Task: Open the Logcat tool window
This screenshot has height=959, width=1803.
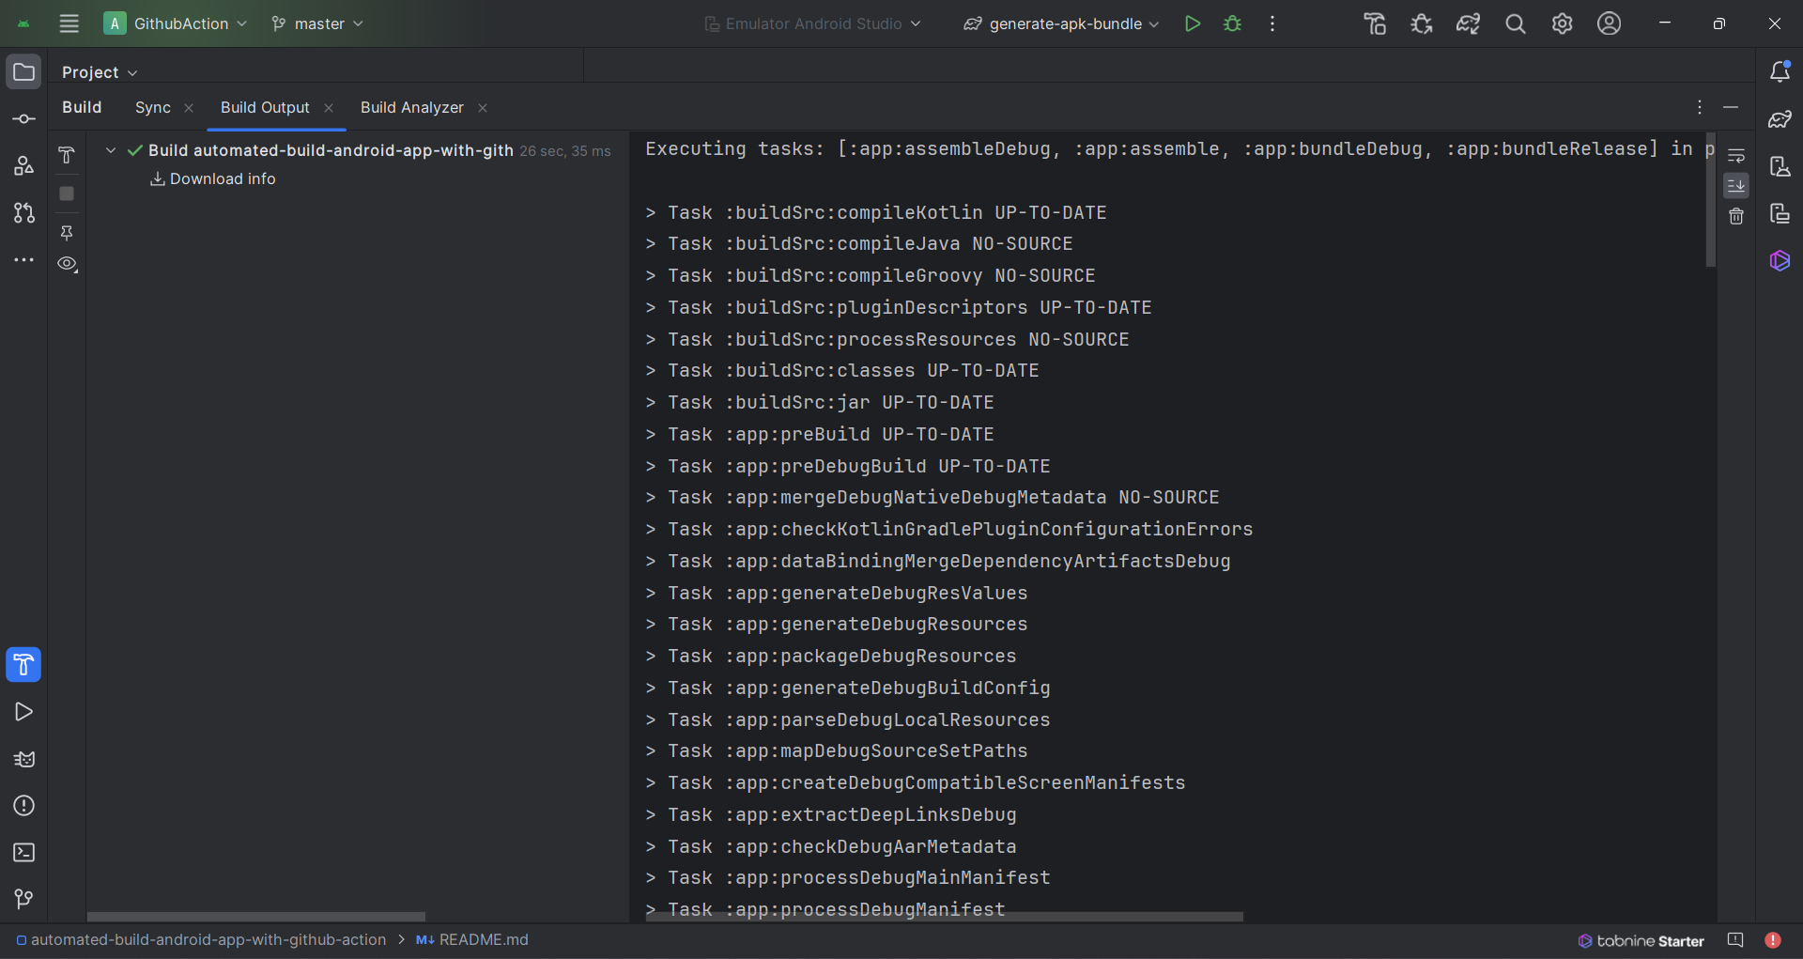Action: (23, 759)
